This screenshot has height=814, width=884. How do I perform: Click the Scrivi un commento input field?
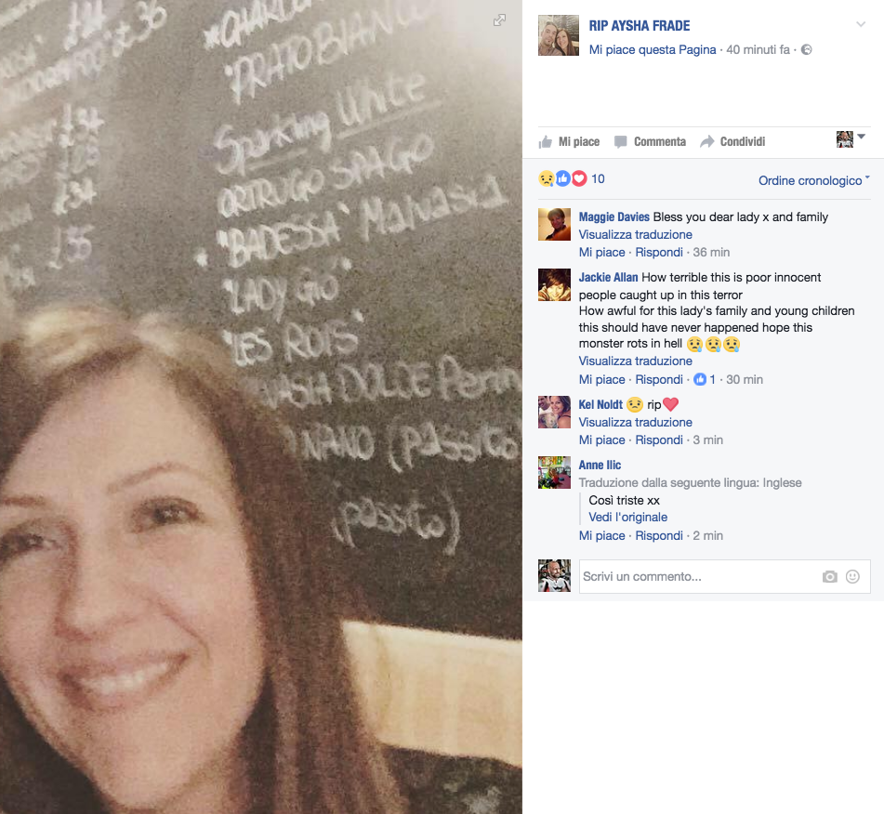pos(699,577)
